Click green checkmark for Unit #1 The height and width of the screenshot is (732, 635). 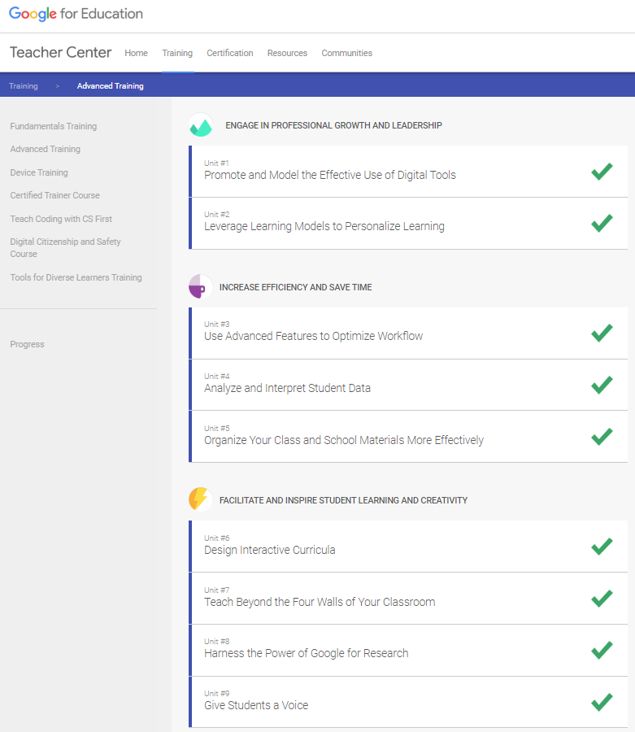[602, 172]
